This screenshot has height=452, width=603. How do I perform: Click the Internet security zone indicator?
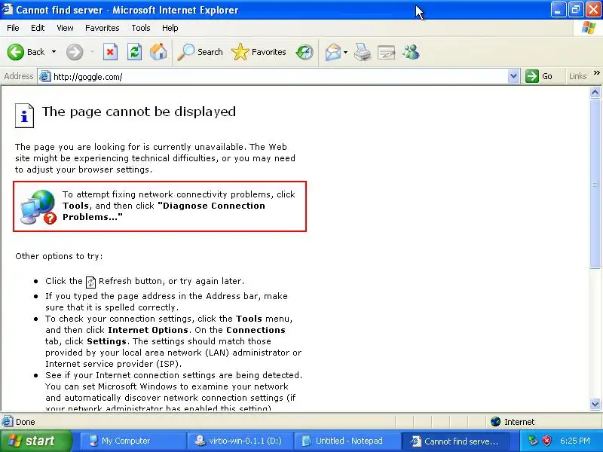[513, 422]
